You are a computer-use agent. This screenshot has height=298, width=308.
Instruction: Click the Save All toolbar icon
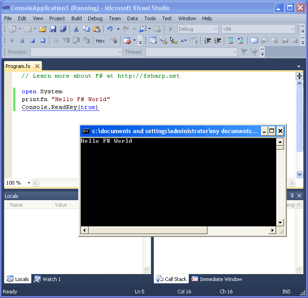pos(63,29)
